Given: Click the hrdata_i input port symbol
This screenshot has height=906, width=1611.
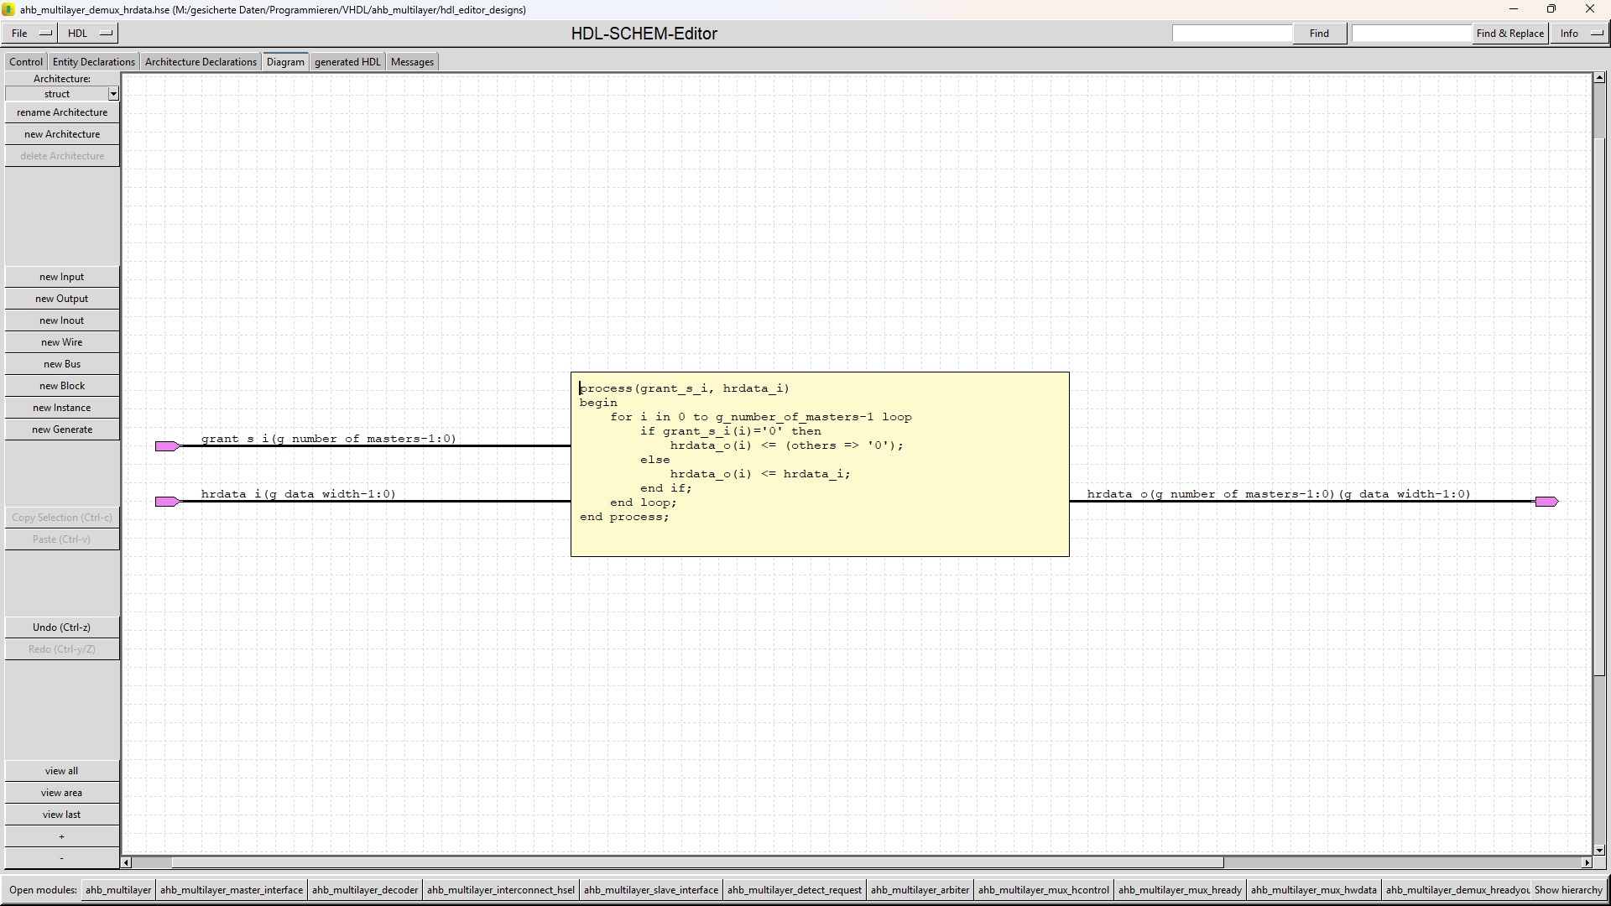Looking at the screenshot, I should (166, 502).
